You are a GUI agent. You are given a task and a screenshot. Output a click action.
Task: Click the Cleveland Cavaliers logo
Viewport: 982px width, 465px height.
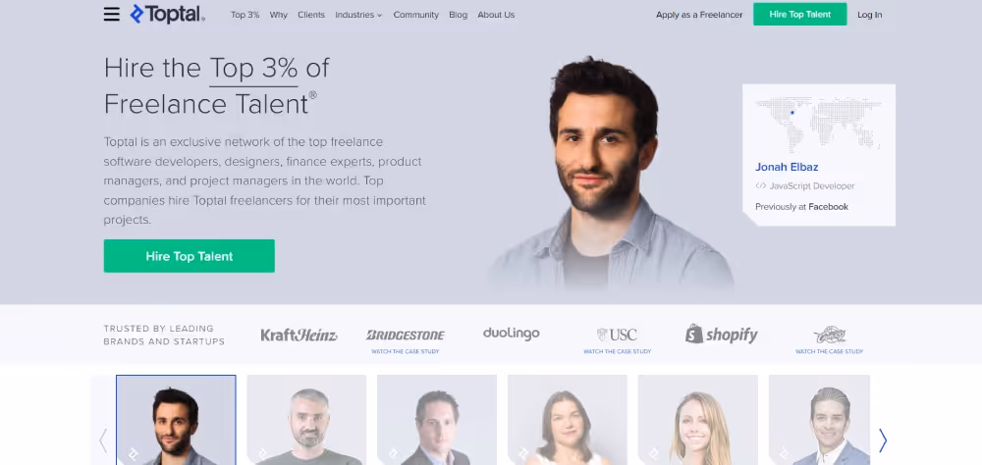click(829, 335)
